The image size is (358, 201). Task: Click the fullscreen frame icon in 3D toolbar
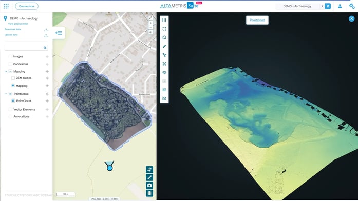(164, 29)
